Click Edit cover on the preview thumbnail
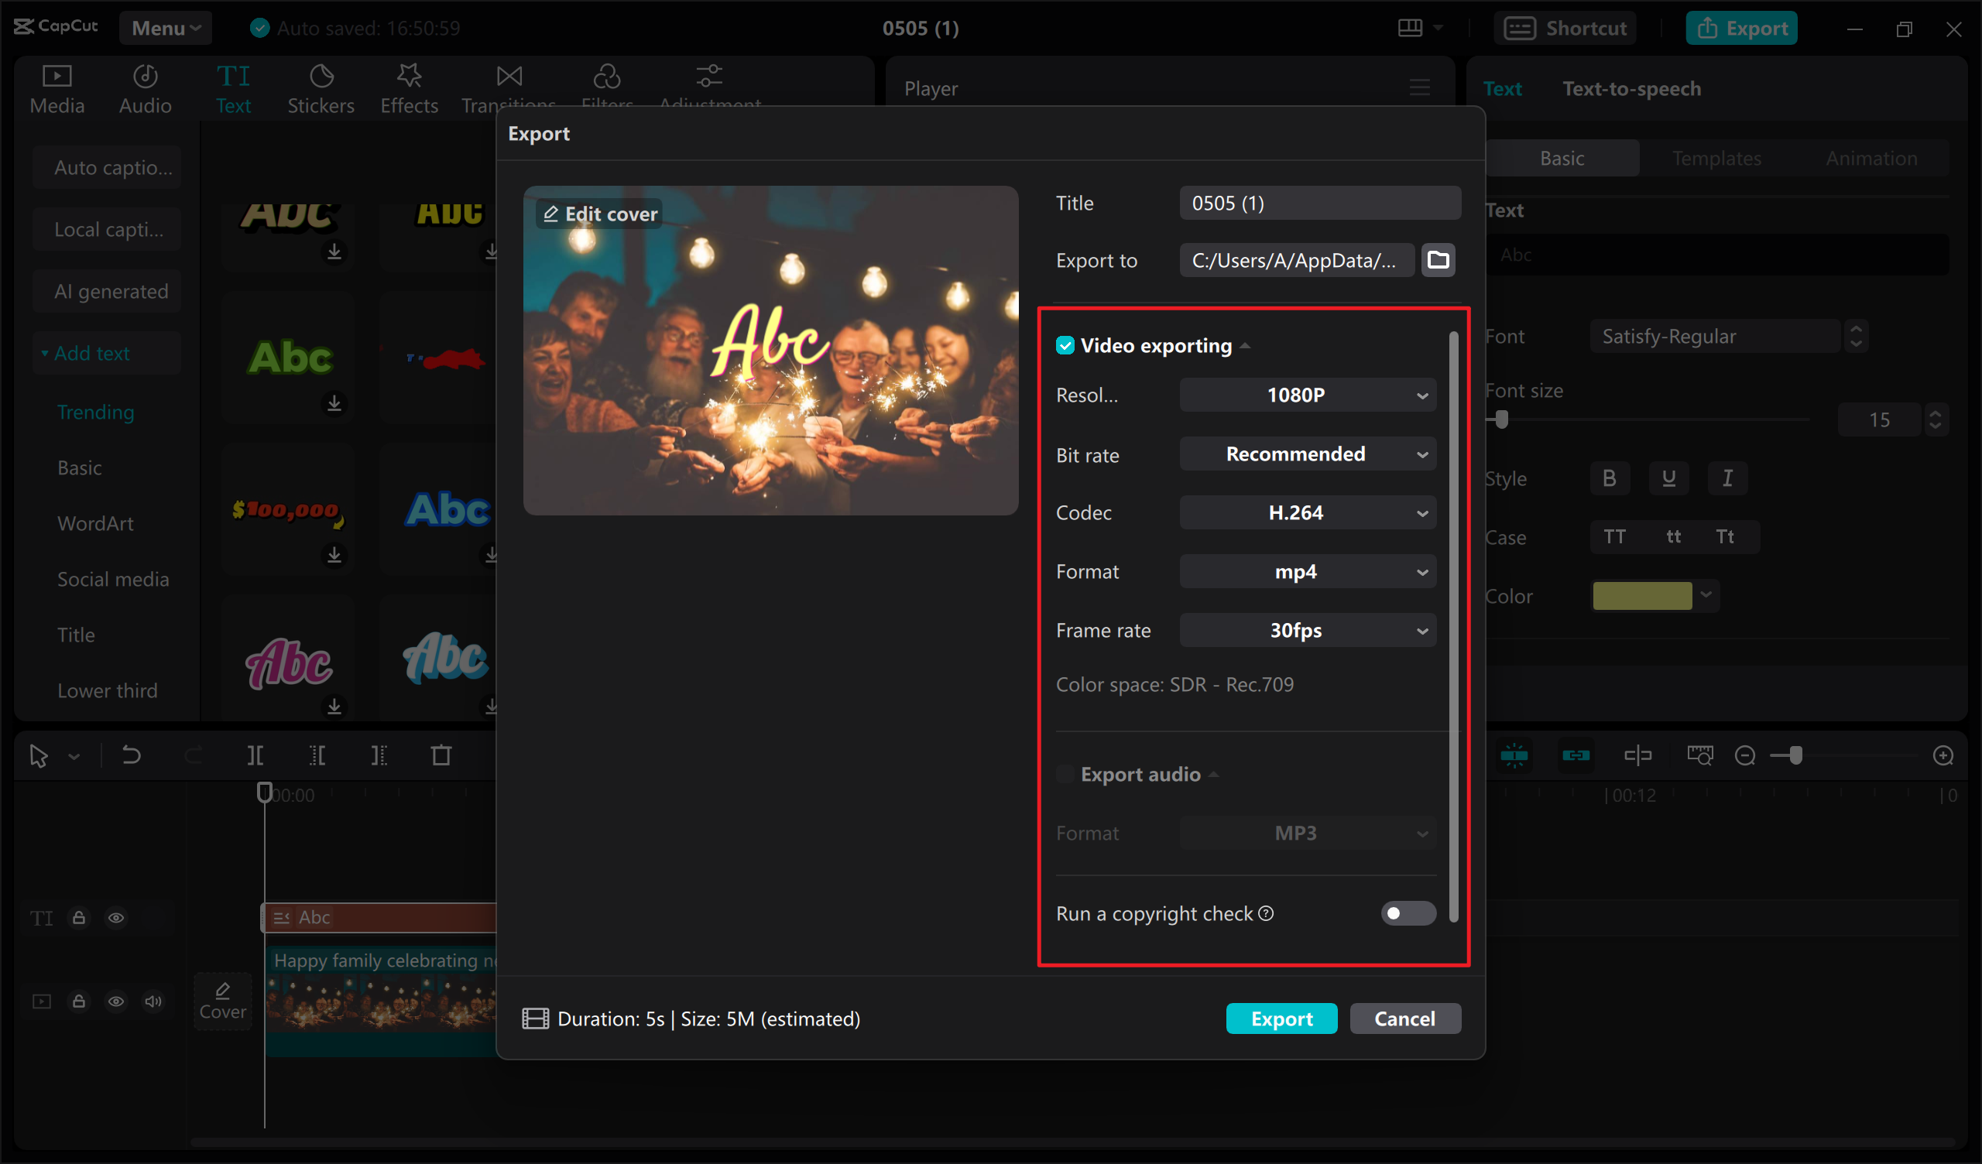1982x1164 pixels. [x=601, y=214]
